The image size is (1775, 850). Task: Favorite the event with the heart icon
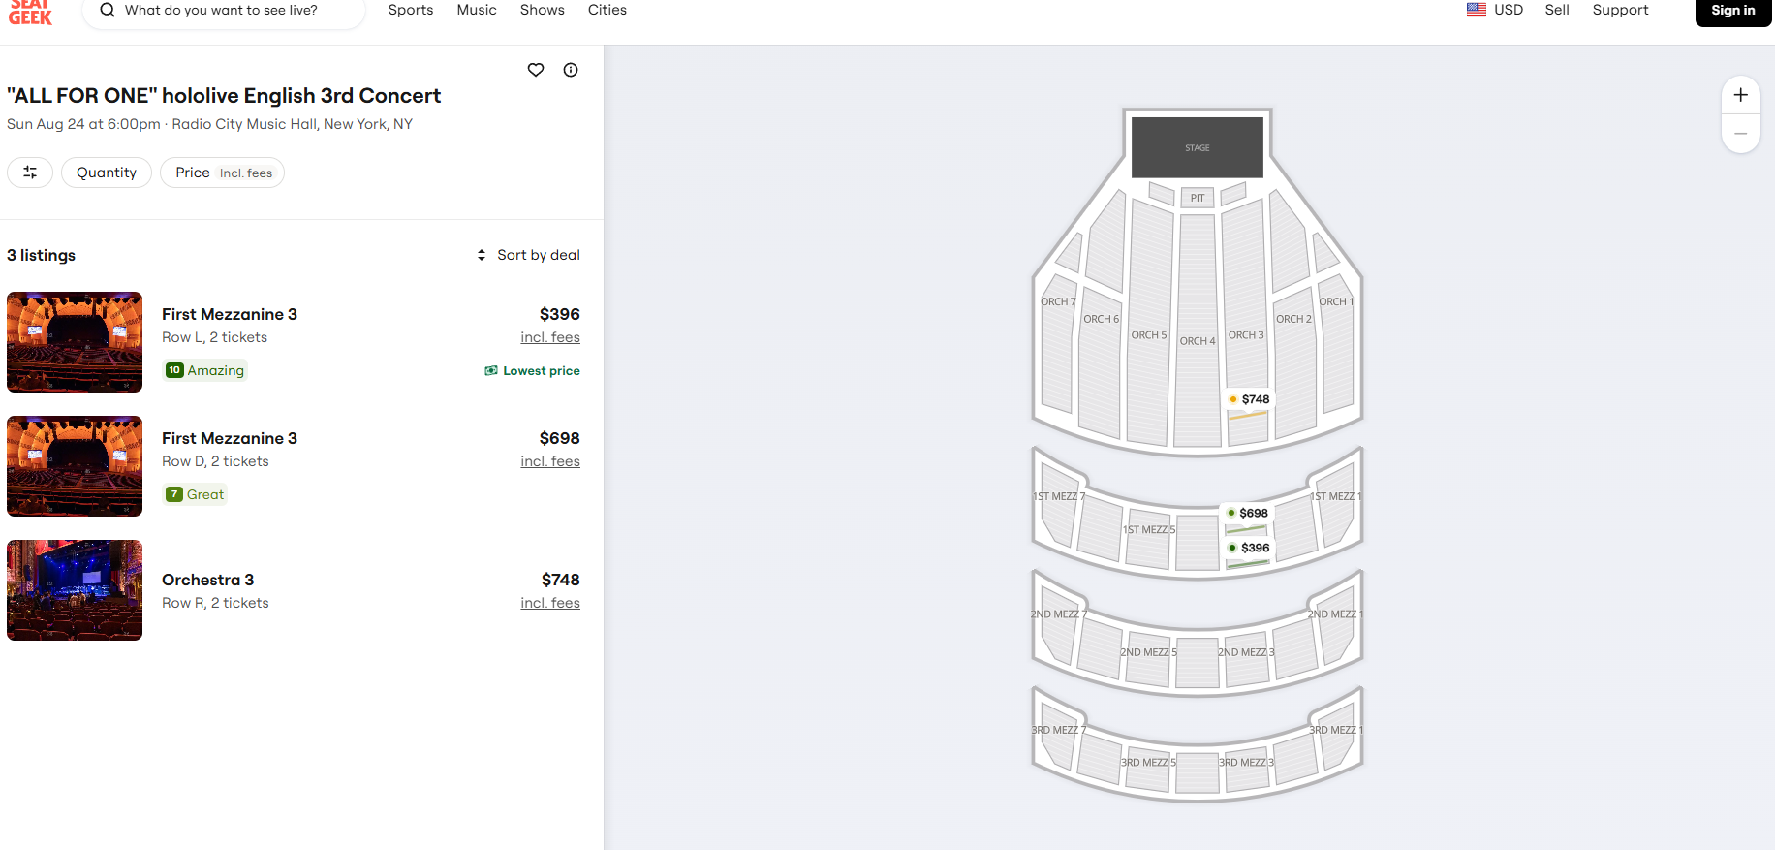pyautogui.click(x=536, y=70)
